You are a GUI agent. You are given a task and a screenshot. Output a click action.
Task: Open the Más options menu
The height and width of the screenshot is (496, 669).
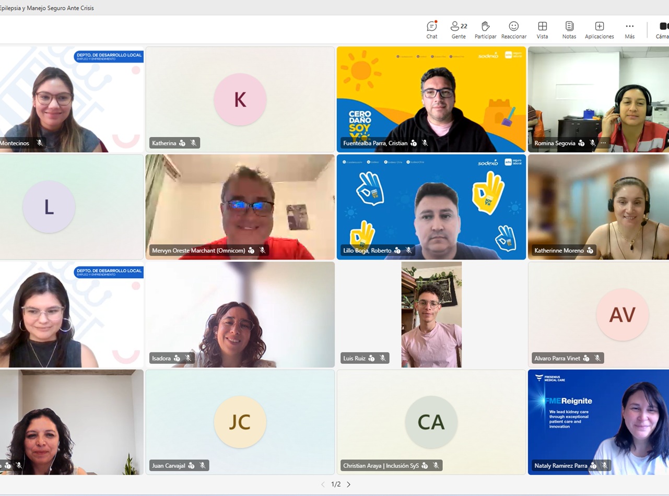(x=629, y=30)
